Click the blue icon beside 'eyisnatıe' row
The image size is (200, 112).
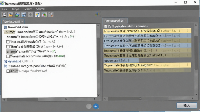tap(5, 61)
